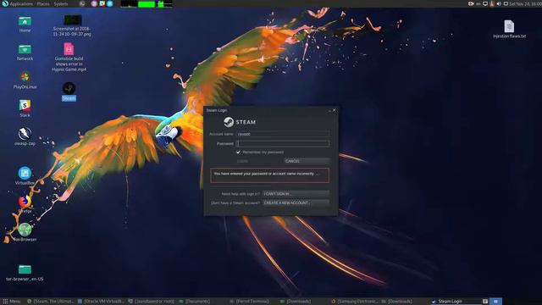Open the Screenshot png file on desktop

(72, 25)
